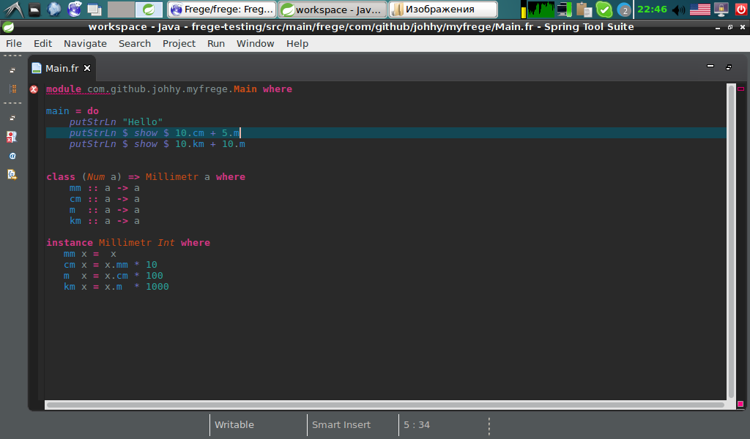Maximize the editor area
The width and height of the screenshot is (750, 439).
click(728, 67)
